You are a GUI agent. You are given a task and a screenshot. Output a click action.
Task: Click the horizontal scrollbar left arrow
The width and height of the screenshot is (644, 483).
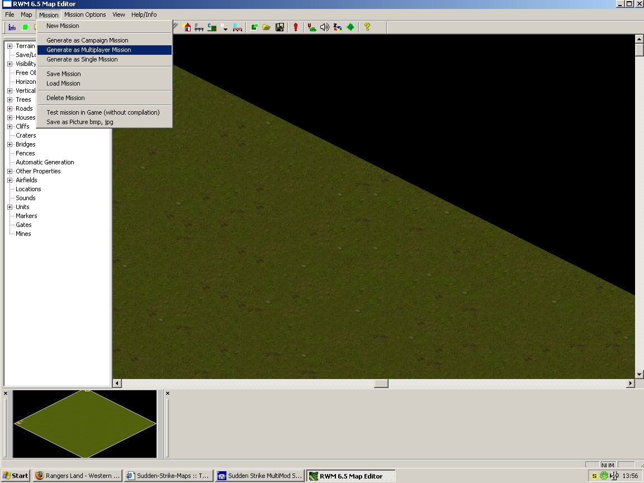[x=117, y=383]
